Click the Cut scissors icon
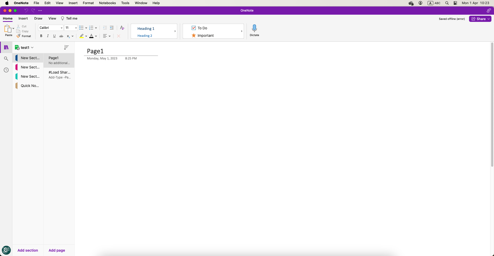494x256 pixels. [19, 26]
